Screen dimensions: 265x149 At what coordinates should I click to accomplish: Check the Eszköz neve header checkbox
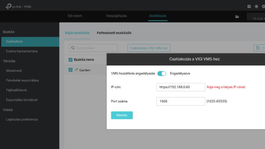point(71,60)
